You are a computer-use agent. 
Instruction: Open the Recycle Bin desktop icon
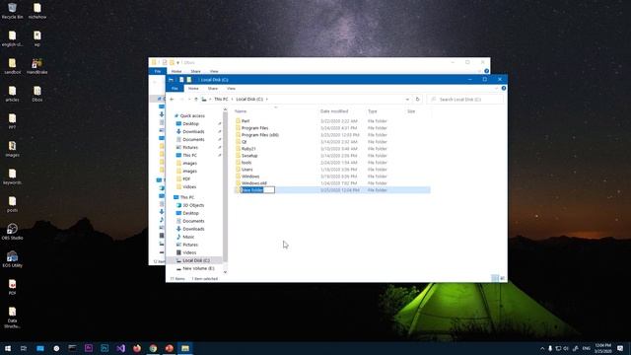click(12, 11)
